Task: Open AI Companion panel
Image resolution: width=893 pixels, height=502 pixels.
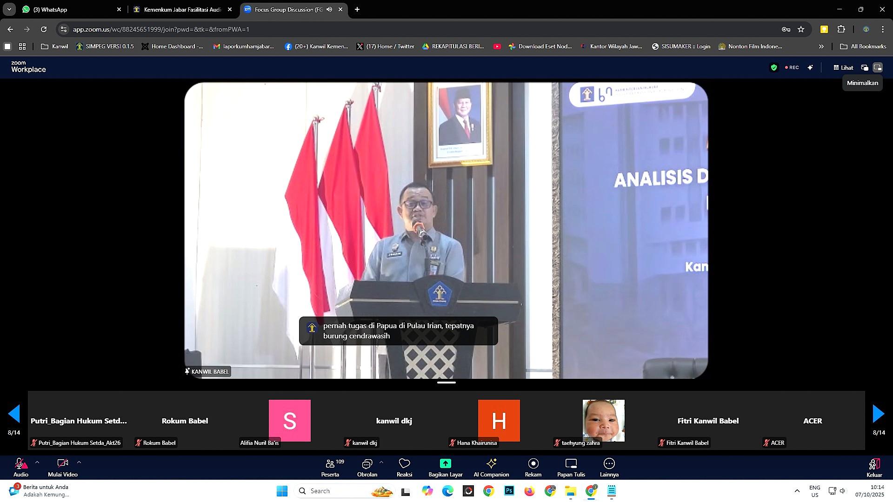Action: click(x=491, y=467)
